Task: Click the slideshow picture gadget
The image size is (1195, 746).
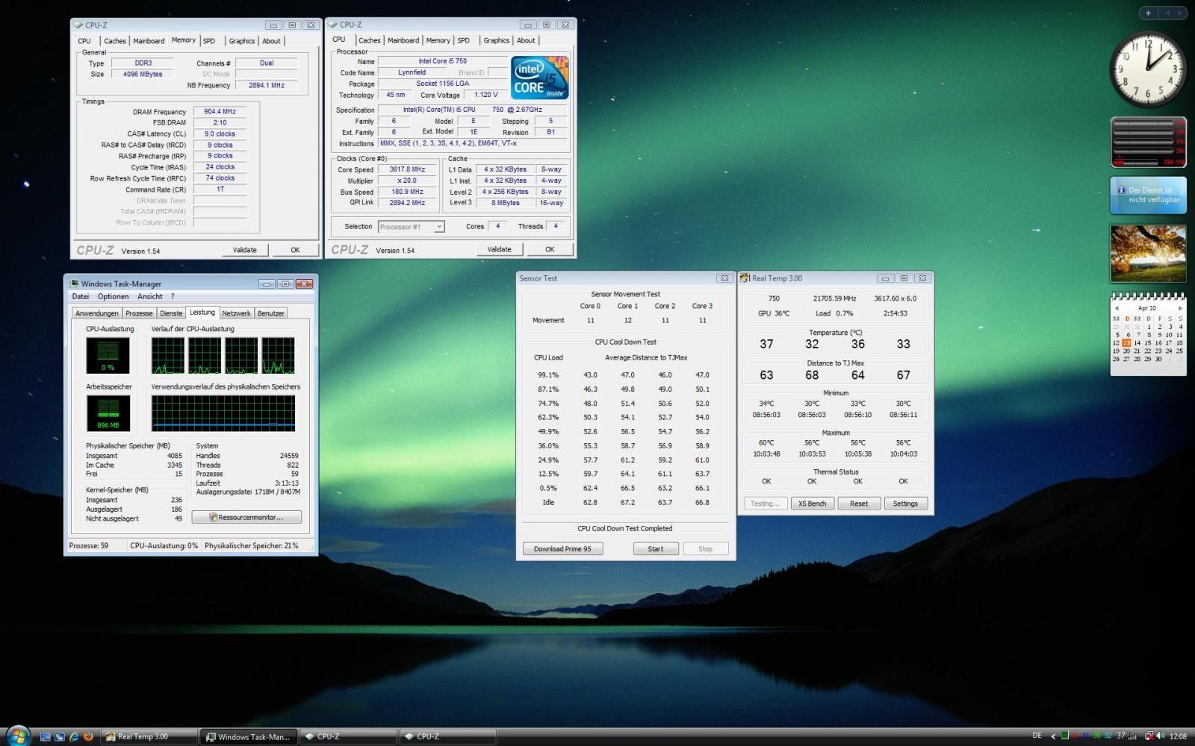Action: click(x=1148, y=254)
